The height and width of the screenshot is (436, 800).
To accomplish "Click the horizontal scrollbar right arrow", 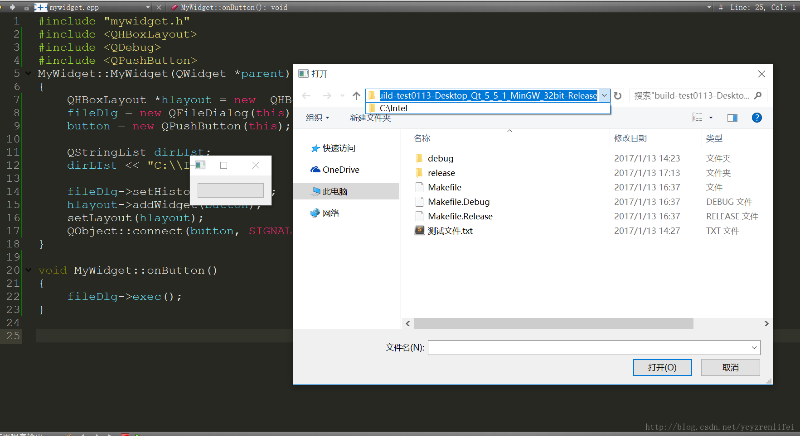I will coord(766,323).
